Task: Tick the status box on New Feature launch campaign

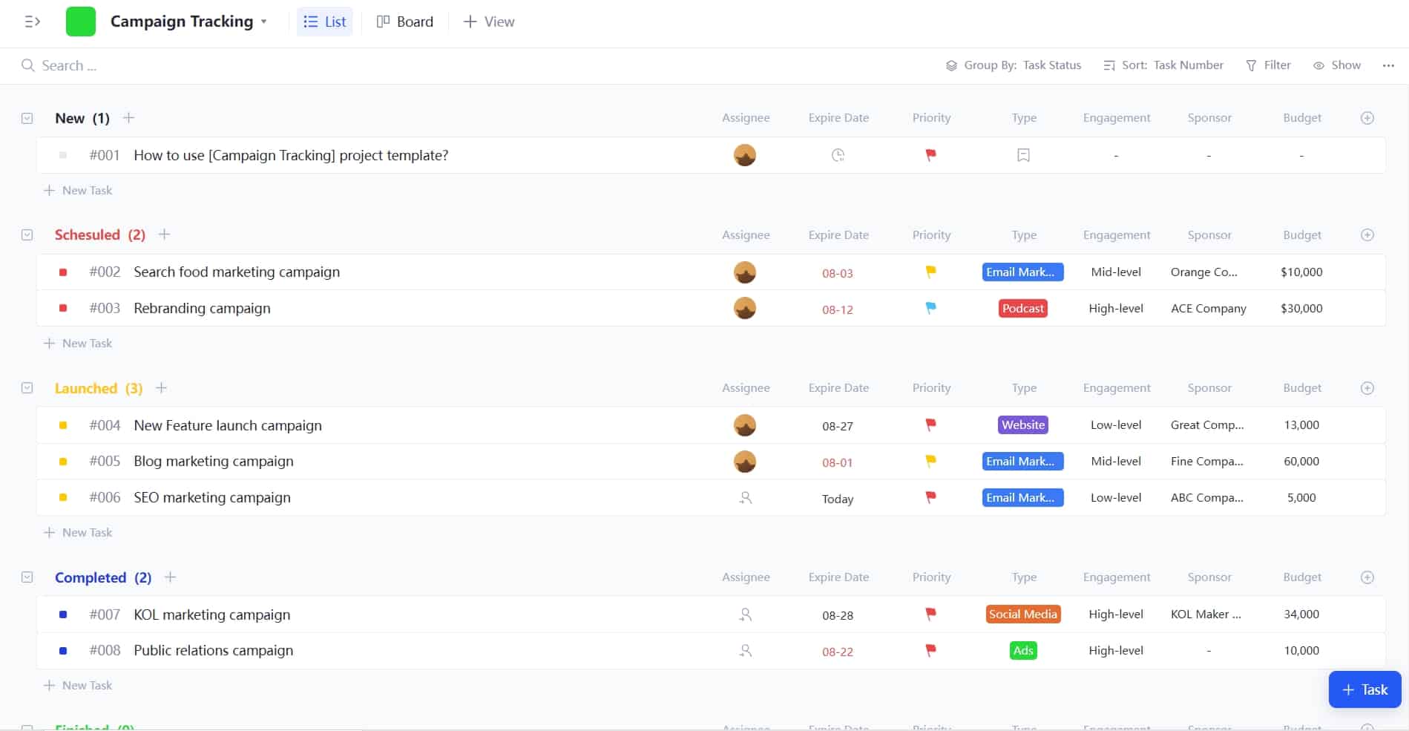Action: [x=63, y=425]
